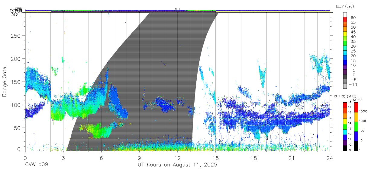Viewport: 371px width, 171px height.
Task: Click the '45' label on the ELEV scale
Action: 353,32
